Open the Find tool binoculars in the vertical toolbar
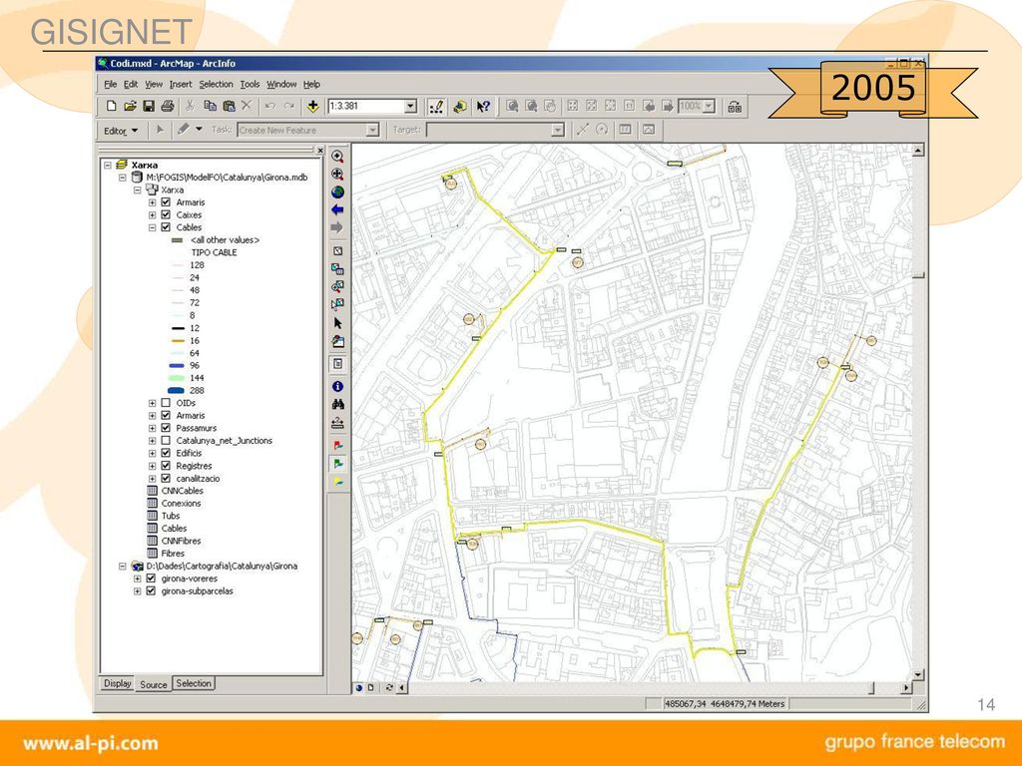The image size is (1022, 766). coord(337,405)
